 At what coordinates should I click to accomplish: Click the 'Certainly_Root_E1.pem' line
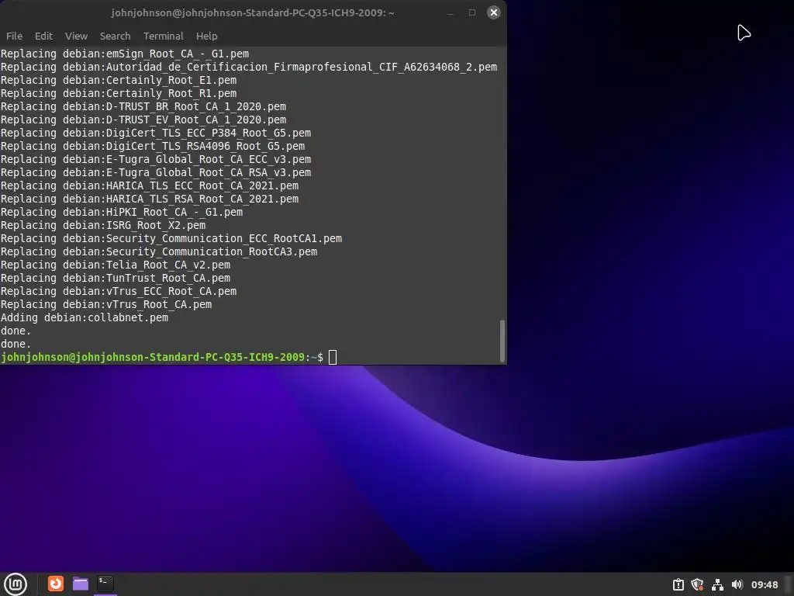(119, 80)
